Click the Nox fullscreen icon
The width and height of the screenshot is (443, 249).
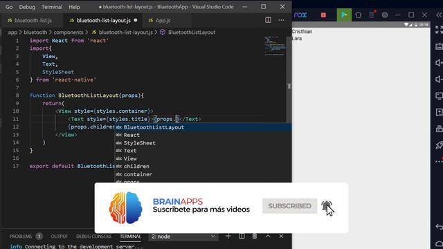click(x=439, y=29)
